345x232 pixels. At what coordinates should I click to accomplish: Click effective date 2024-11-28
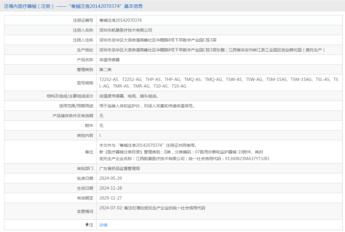110,188
